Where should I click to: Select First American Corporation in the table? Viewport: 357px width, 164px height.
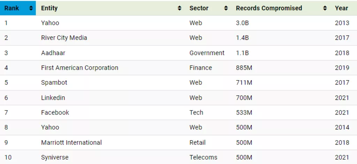pos(79,68)
